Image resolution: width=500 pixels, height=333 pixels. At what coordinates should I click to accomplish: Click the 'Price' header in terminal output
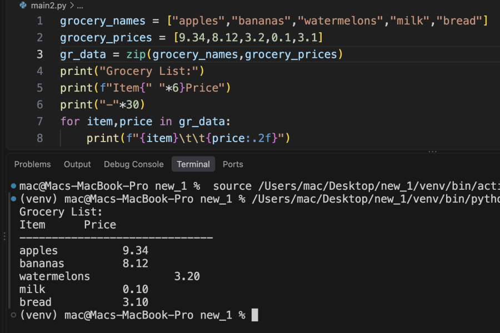pyautogui.click(x=100, y=225)
